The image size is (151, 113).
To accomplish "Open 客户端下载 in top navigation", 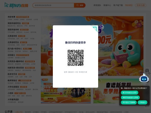I will coord(118,5).
